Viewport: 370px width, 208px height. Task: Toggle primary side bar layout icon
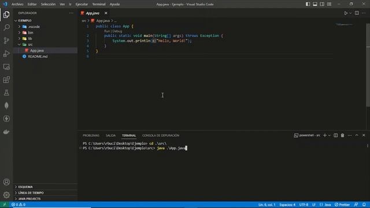(308, 4)
